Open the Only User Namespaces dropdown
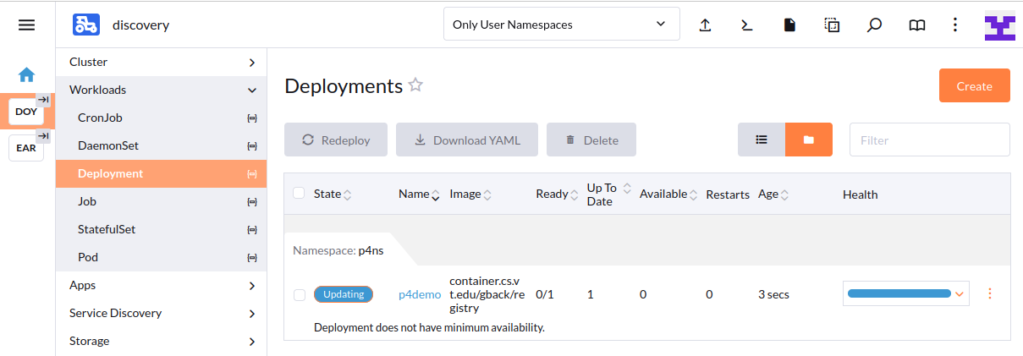The image size is (1023, 356). (561, 25)
